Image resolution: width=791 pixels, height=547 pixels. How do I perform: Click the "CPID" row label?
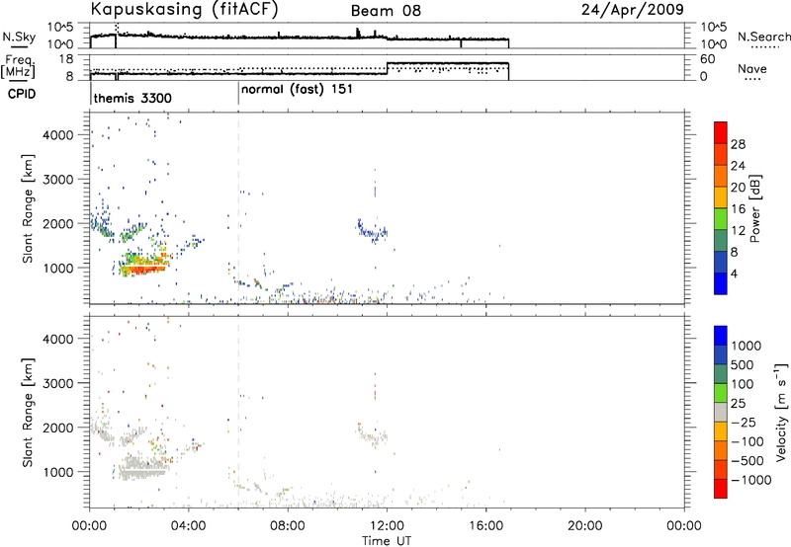pyautogui.click(x=22, y=94)
